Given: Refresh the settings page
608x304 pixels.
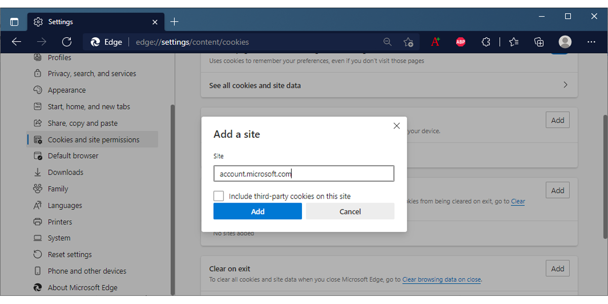Looking at the screenshot, I should 66,42.
